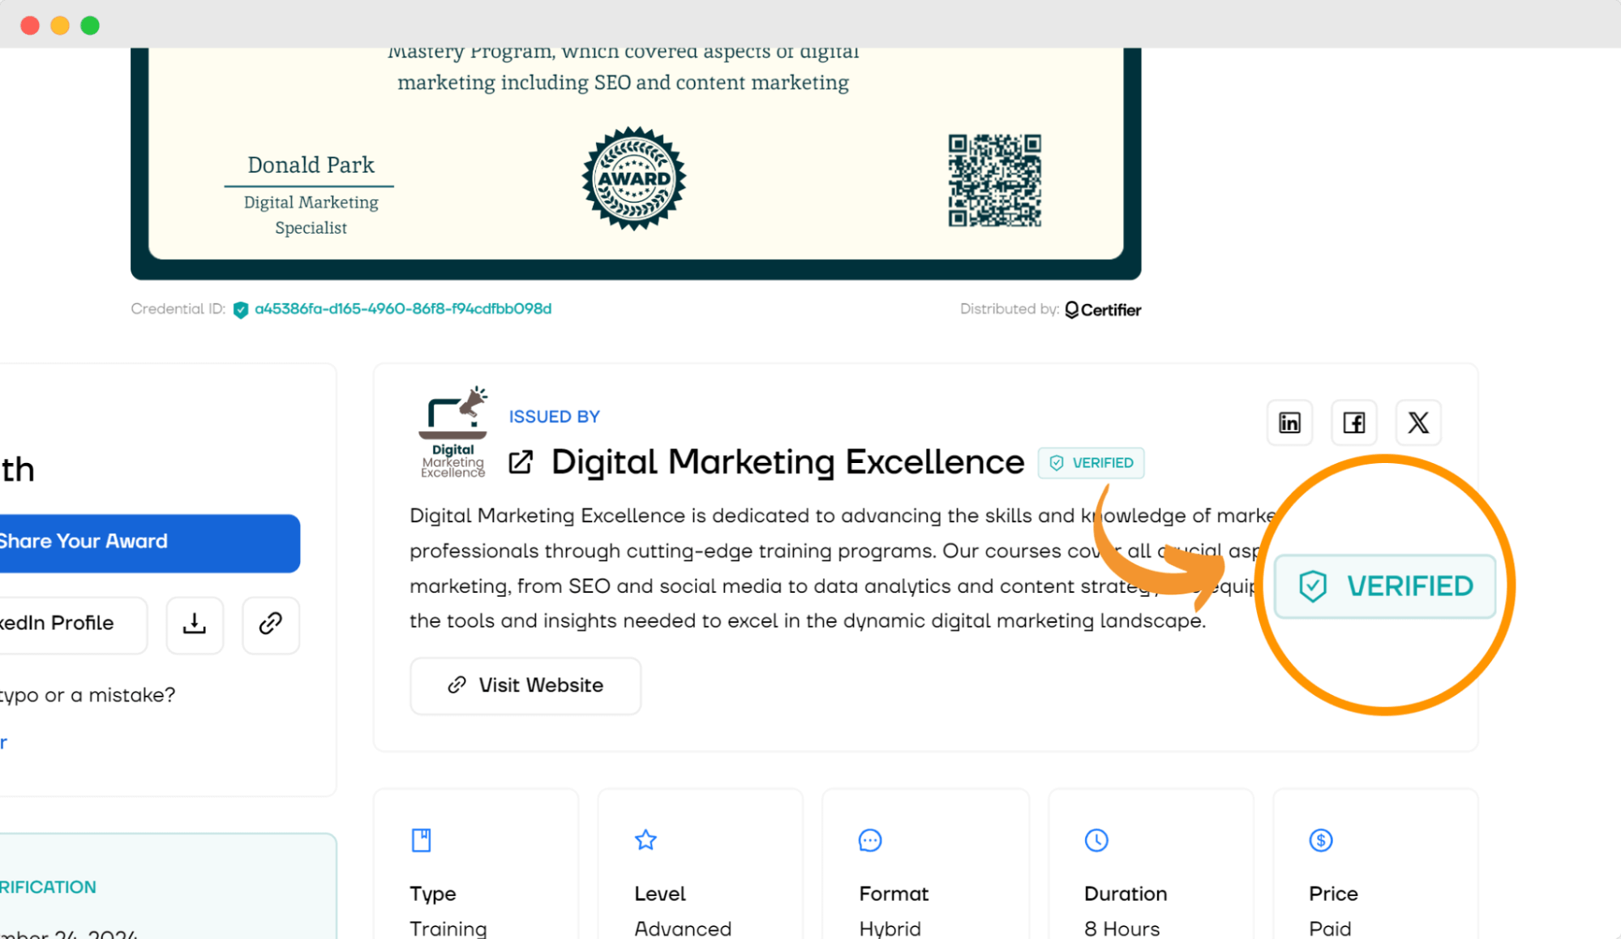Click the shield icon beside Credential ID
Screen dimensions: 1621x939
pos(240,310)
